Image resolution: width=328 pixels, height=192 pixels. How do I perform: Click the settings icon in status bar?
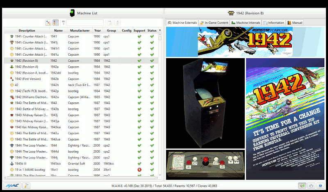coord(311,186)
